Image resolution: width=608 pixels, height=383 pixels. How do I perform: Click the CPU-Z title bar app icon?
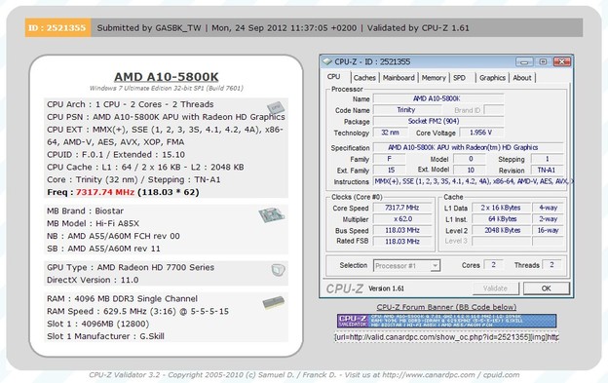point(327,61)
